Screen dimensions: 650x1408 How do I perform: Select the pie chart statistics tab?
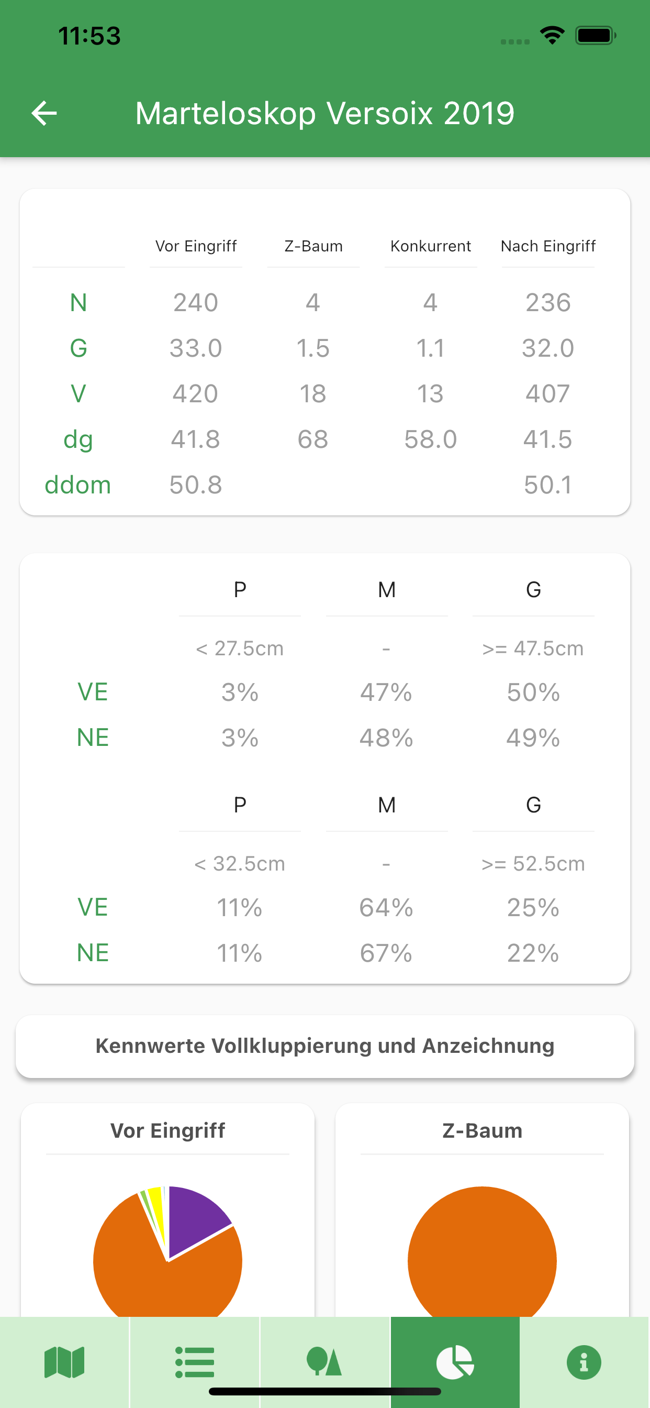coord(455,1361)
